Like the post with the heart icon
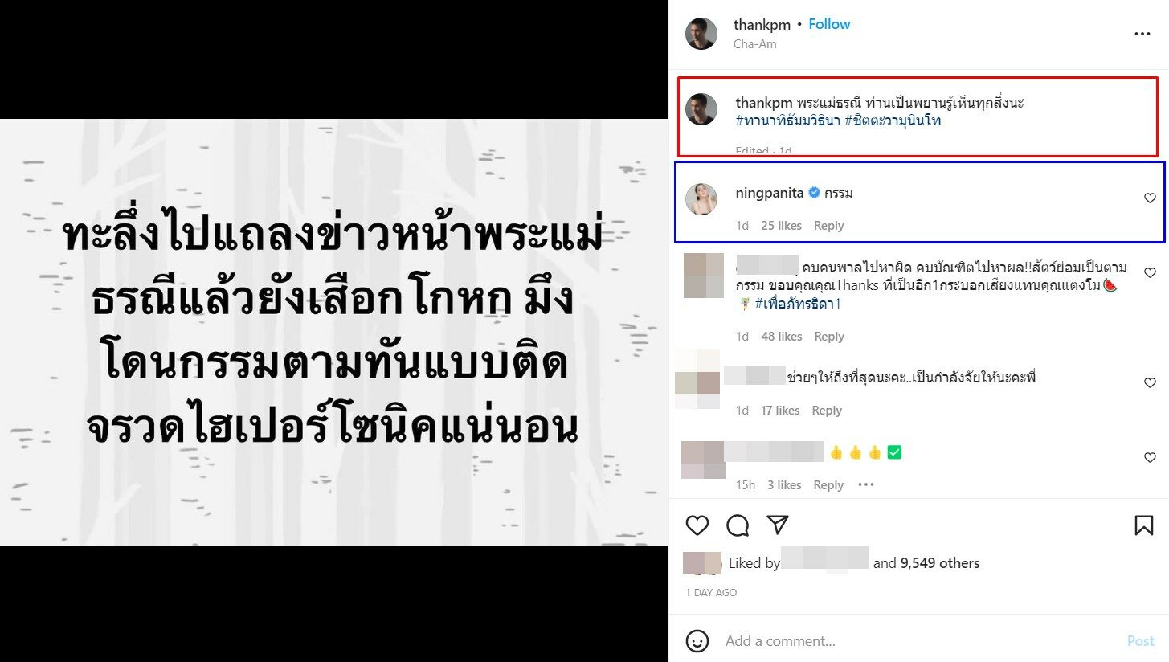This screenshot has height=662, width=1169. tap(697, 525)
